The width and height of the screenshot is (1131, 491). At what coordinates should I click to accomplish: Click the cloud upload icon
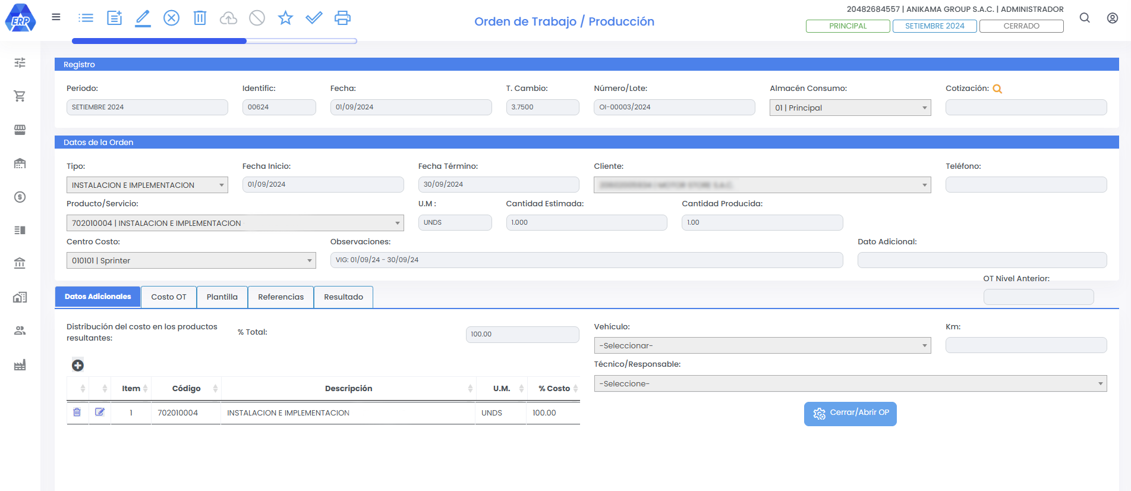[228, 18]
